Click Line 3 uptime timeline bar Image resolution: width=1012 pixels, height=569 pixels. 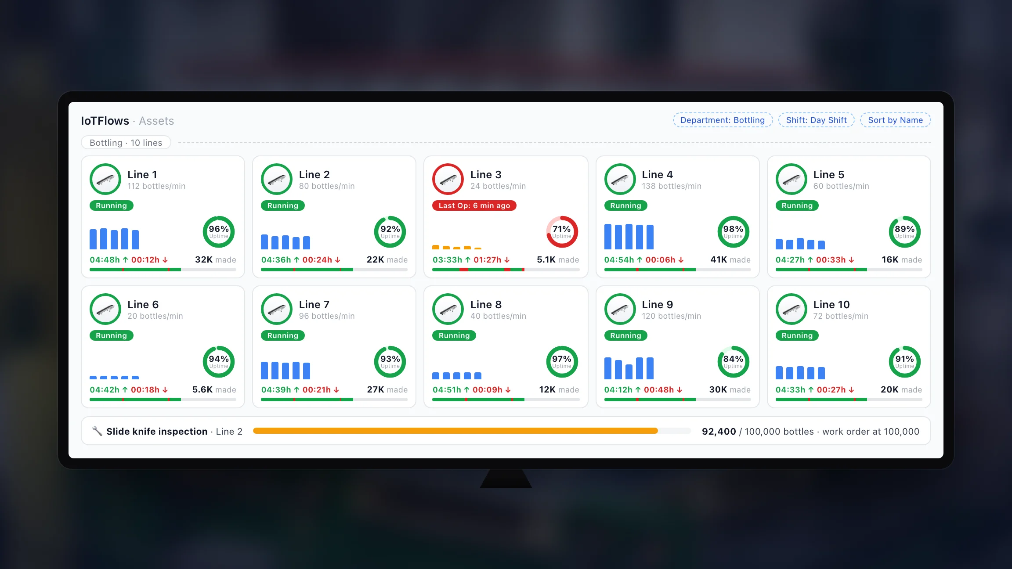click(506, 270)
